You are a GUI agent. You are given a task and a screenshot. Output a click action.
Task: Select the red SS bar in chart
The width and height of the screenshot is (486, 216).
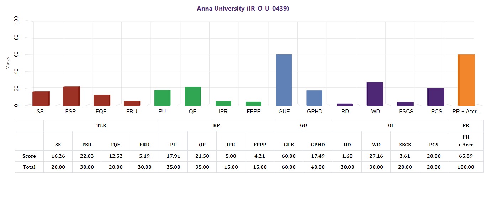pos(41,98)
